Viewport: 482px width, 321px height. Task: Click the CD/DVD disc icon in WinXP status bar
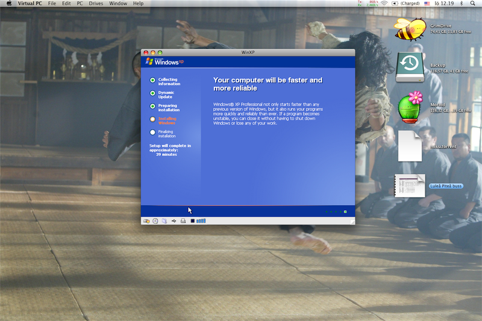(155, 221)
